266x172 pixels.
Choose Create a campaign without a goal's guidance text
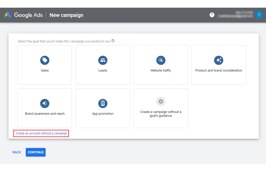(161, 114)
